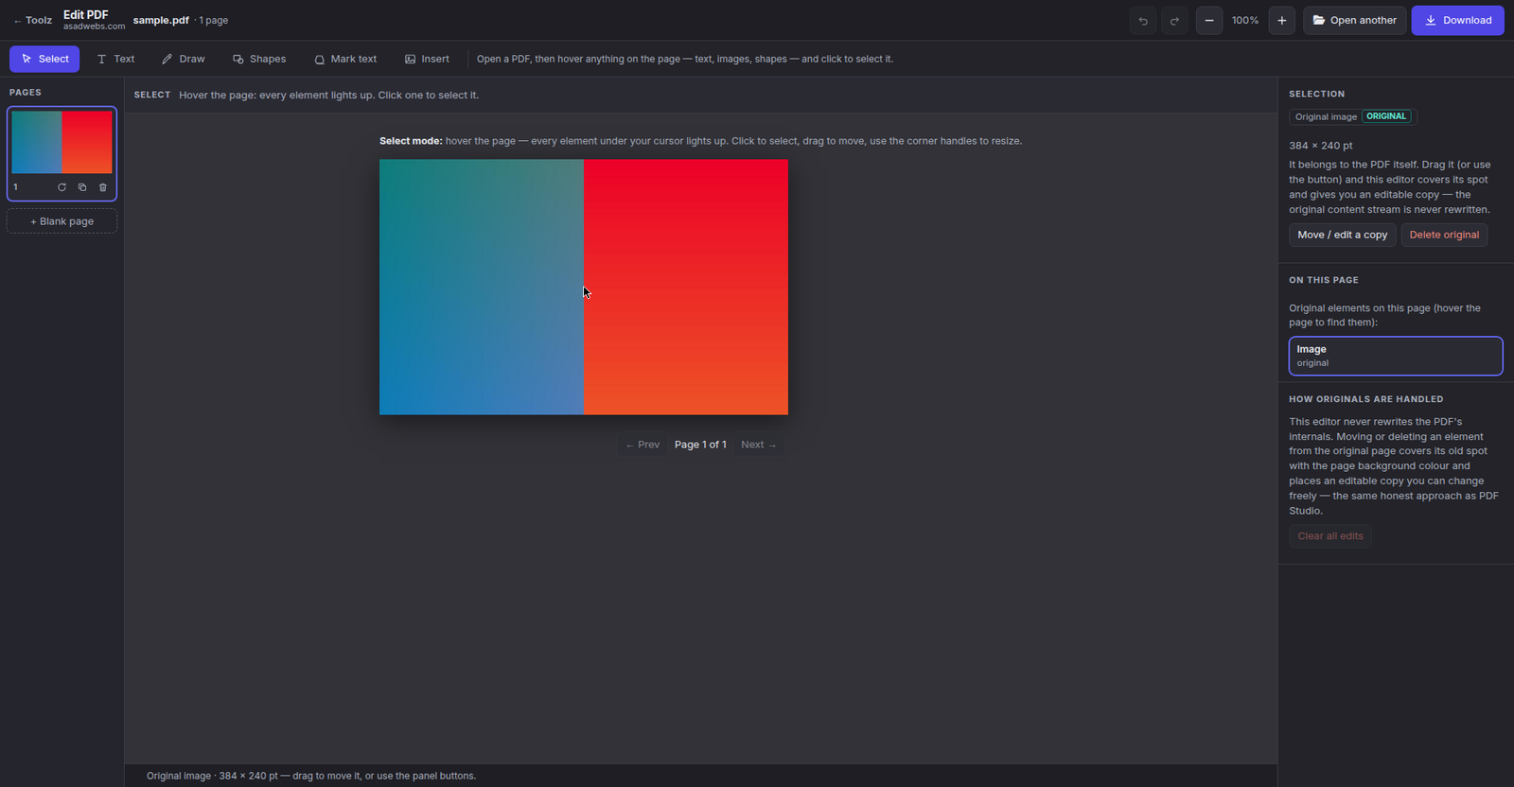Image resolution: width=1514 pixels, height=787 pixels.
Task: Click the green ORIGINAL badge
Action: tap(1386, 116)
